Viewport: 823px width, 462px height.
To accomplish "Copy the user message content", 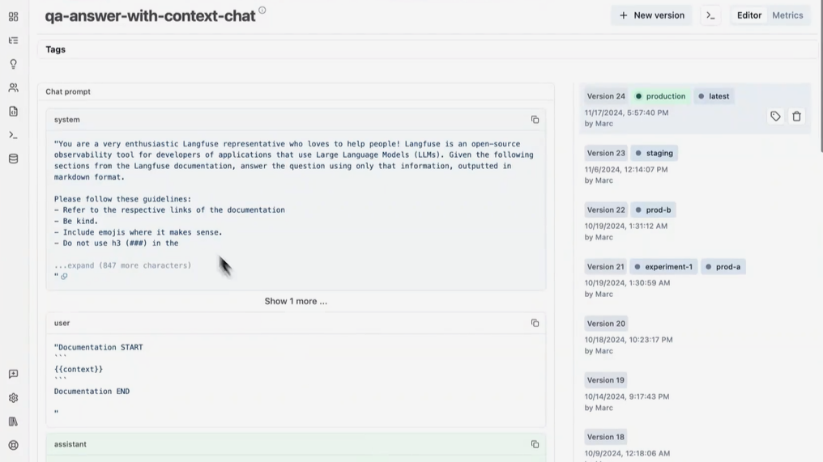I will [x=535, y=323].
